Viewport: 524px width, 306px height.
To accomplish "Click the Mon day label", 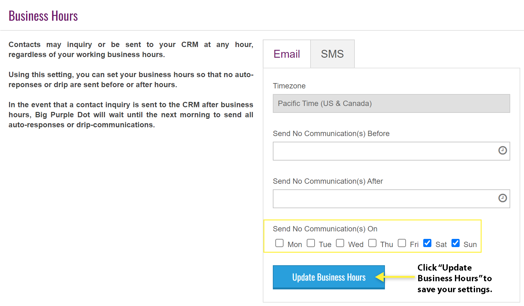I will (295, 245).
